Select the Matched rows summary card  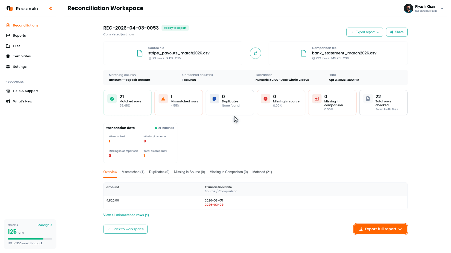[127, 102]
